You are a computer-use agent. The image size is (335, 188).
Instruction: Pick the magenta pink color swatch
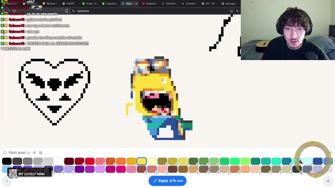point(121,170)
